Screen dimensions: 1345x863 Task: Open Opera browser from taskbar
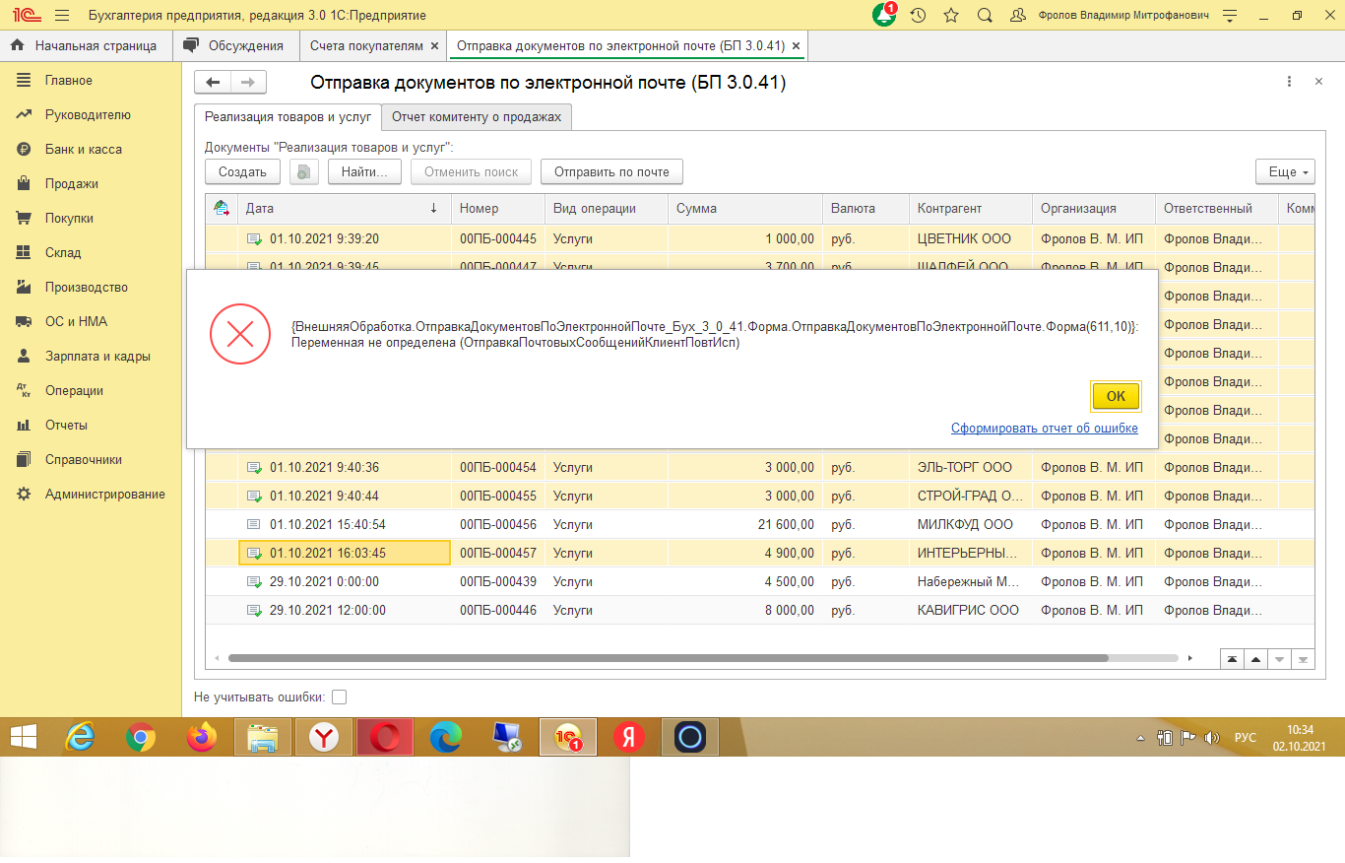(385, 737)
